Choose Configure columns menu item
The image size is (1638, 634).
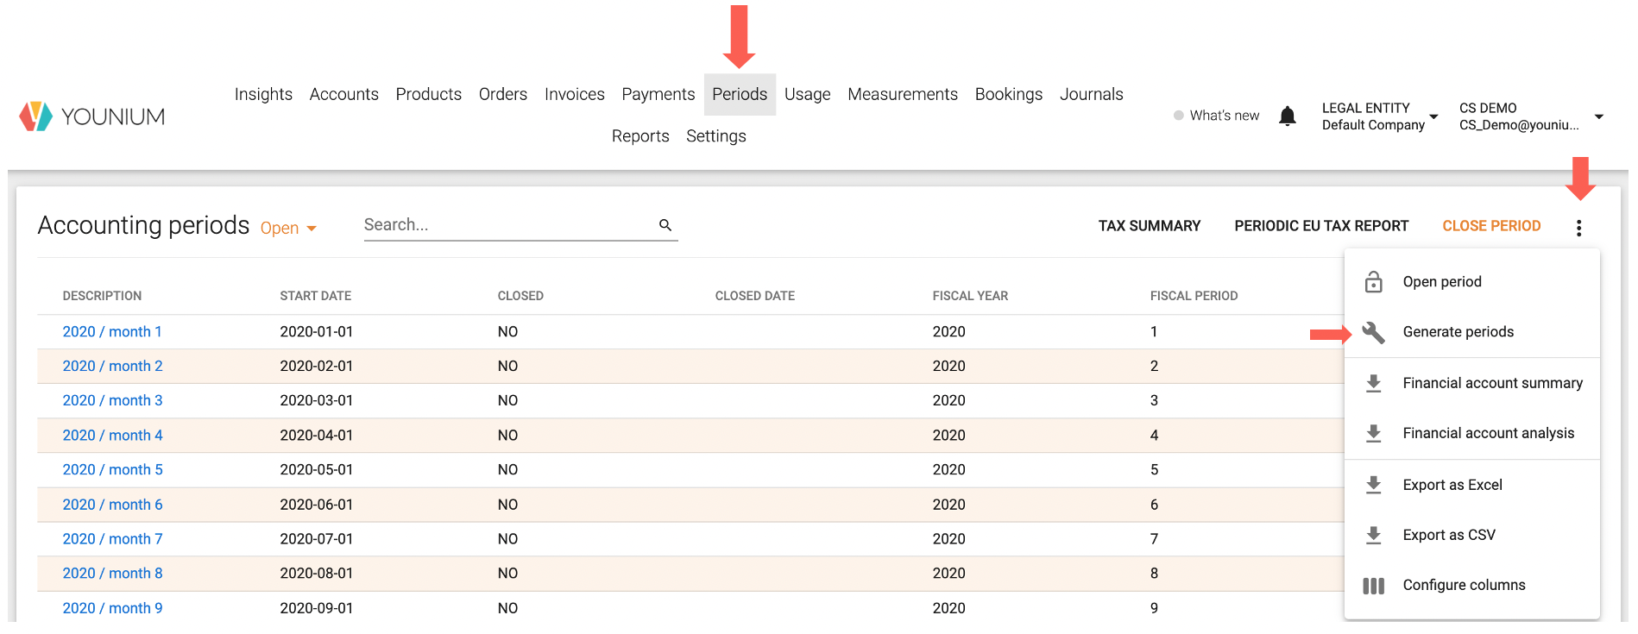(x=1471, y=585)
